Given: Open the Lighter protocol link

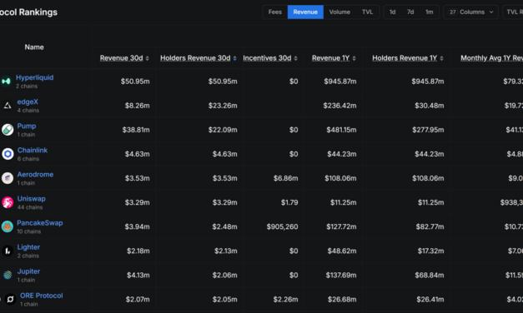Looking at the screenshot, I should [x=28, y=247].
